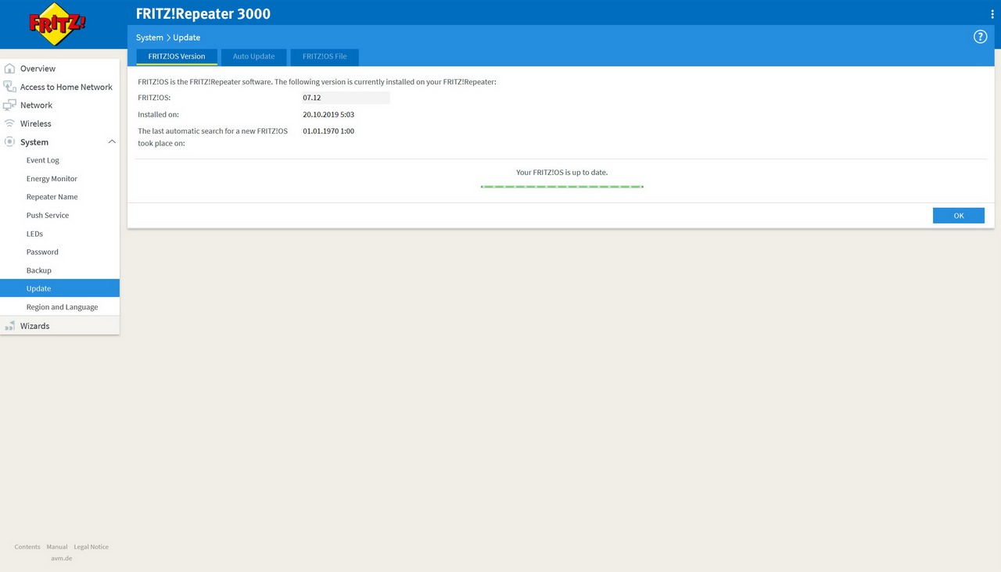Screen dimensions: 1001x572
Task: Click the System gear icon
Action: coord(9,141)
